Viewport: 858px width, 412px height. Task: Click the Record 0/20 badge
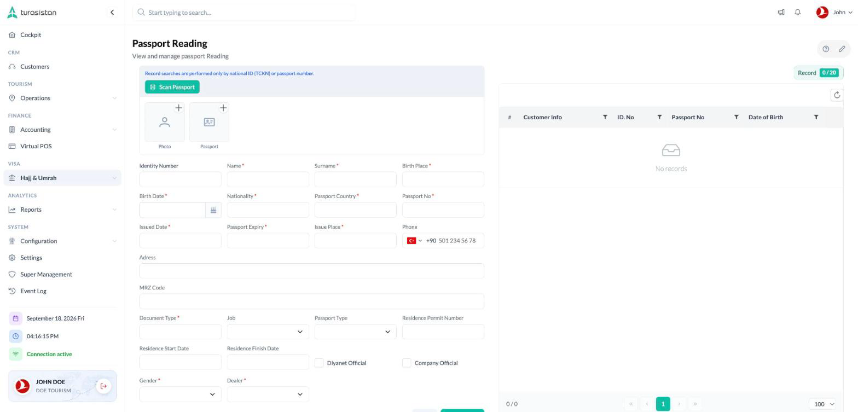click(819, 73)
